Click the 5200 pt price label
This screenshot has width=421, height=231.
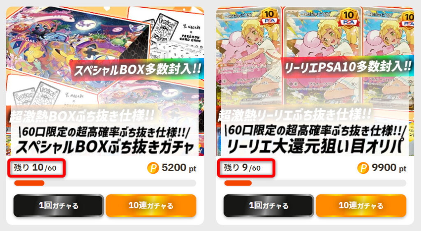tap(179, 168)
